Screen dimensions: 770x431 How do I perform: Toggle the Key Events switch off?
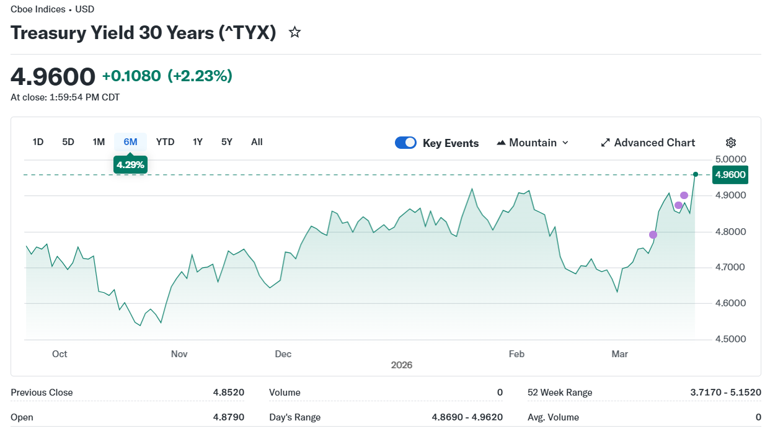click(406, 143)
